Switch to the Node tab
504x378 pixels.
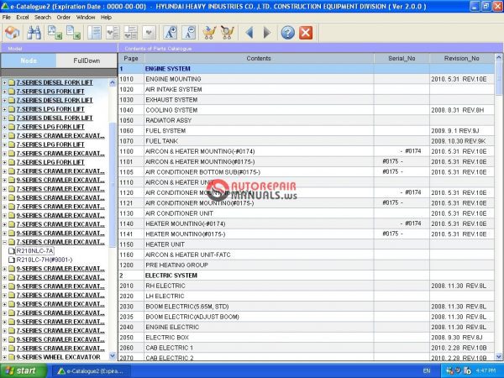[x=29, y=60]
